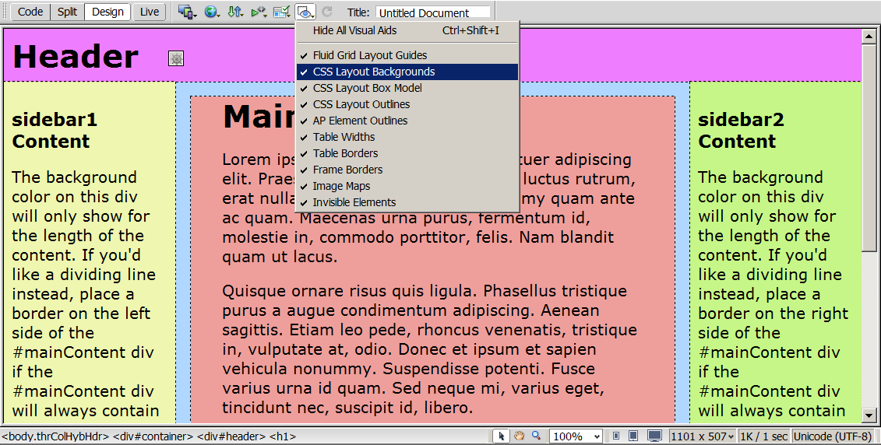Click the paragraph starting 'Quisque ornare risus'

430,349
